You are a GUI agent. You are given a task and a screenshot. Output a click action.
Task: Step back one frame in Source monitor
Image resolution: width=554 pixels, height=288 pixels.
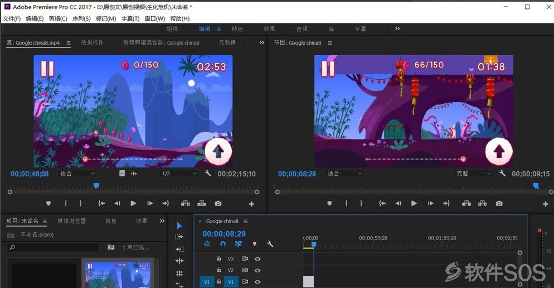[x=117, y=203]
